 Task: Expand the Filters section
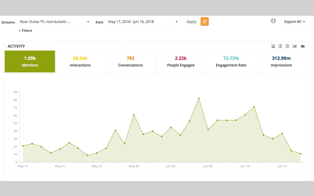point(26,31)
